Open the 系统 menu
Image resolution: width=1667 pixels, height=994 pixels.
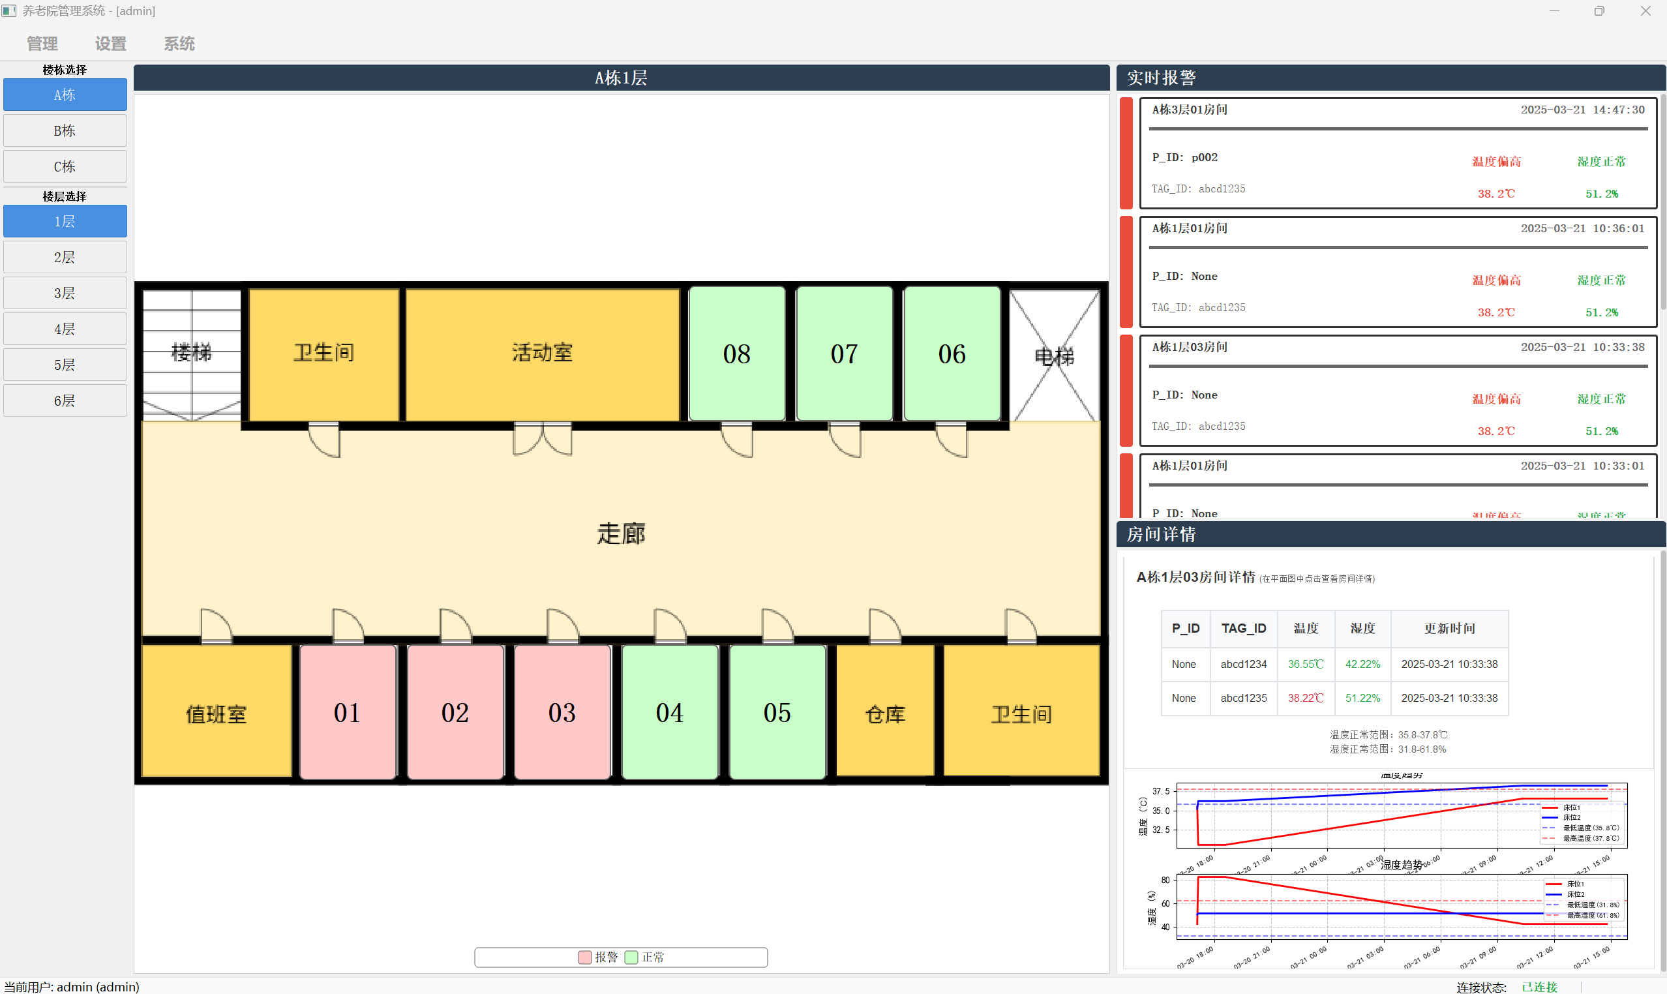pyautogui.click(x=179, y=44)
